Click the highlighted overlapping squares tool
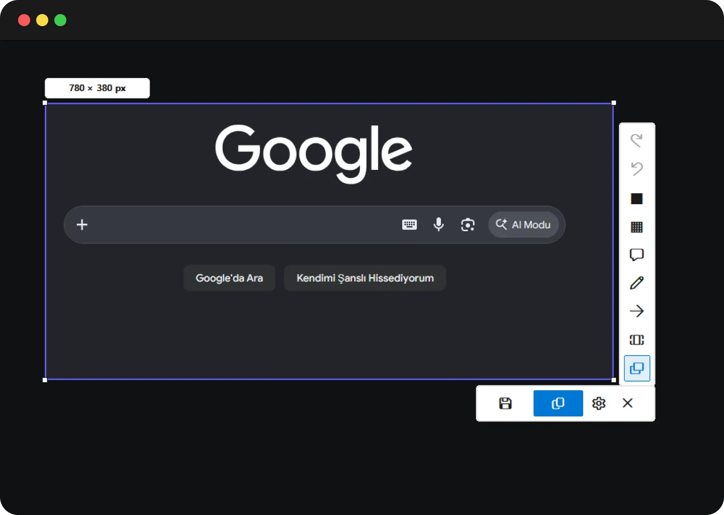This screenshot has width=724, height=515. pos(637,368)
